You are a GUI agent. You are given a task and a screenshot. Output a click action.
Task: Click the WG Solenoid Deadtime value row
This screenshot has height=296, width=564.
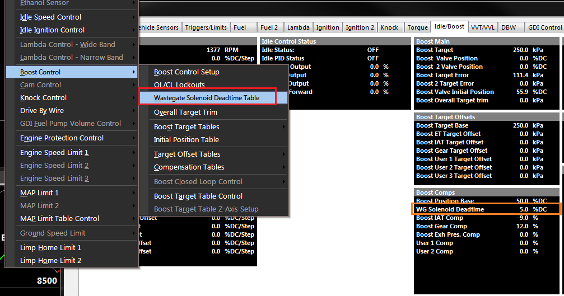coord(487,209)
